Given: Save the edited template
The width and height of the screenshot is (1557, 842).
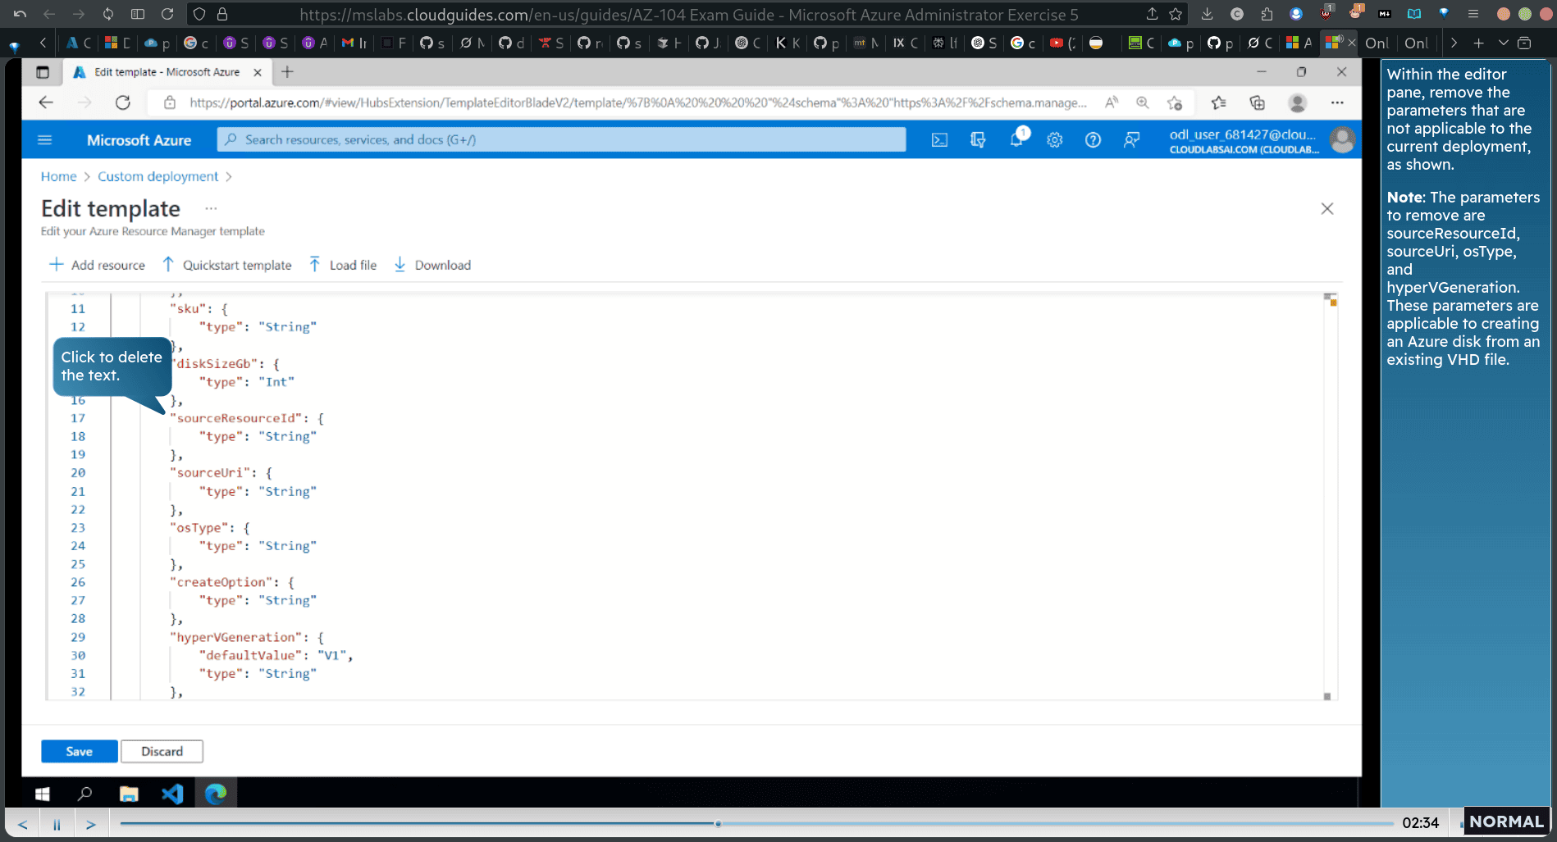Looking at the screenshot, I should [x=80, y=751].
